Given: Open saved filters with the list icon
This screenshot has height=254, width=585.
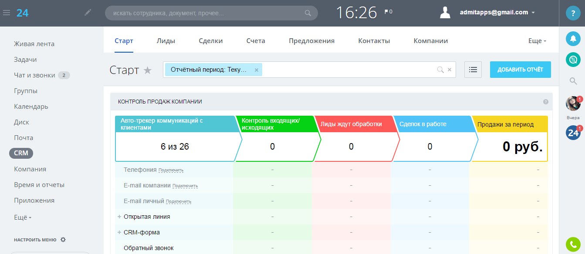Looking at the screenshot, I should click(473, 70).
